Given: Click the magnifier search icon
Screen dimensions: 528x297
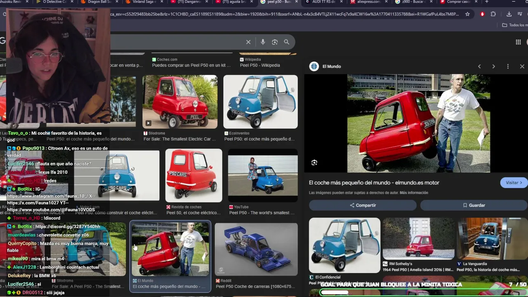Looking at the screenshot, I should (287, 42).
